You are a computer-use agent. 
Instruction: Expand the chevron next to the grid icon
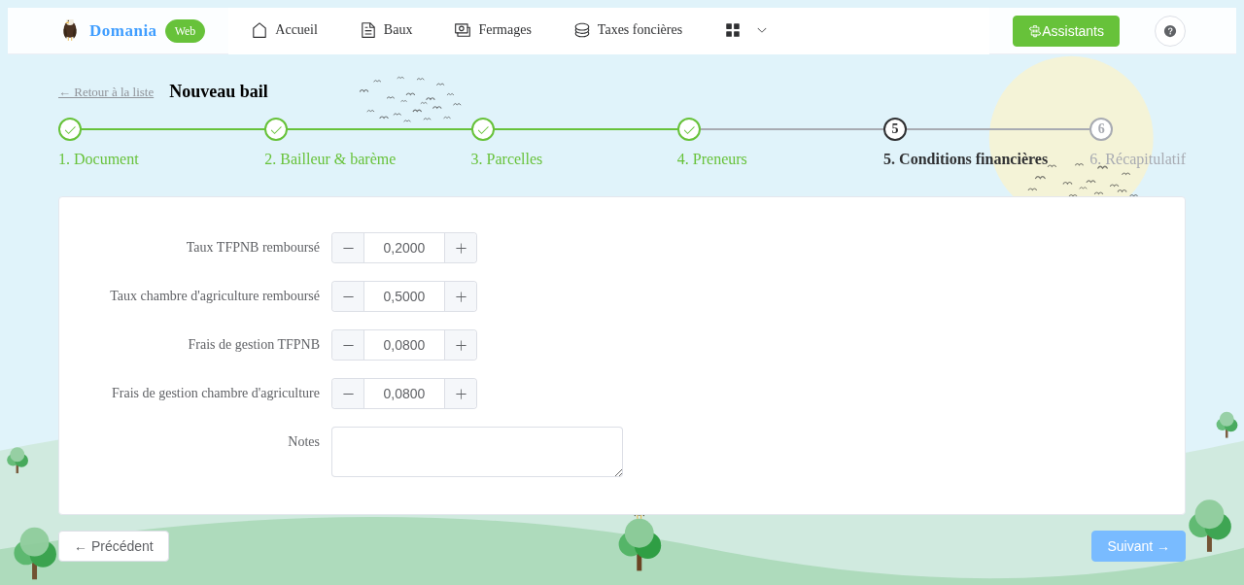762,30
